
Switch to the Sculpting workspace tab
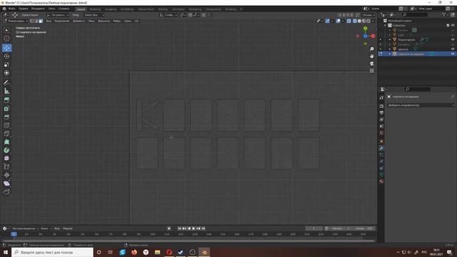(111, 9)
